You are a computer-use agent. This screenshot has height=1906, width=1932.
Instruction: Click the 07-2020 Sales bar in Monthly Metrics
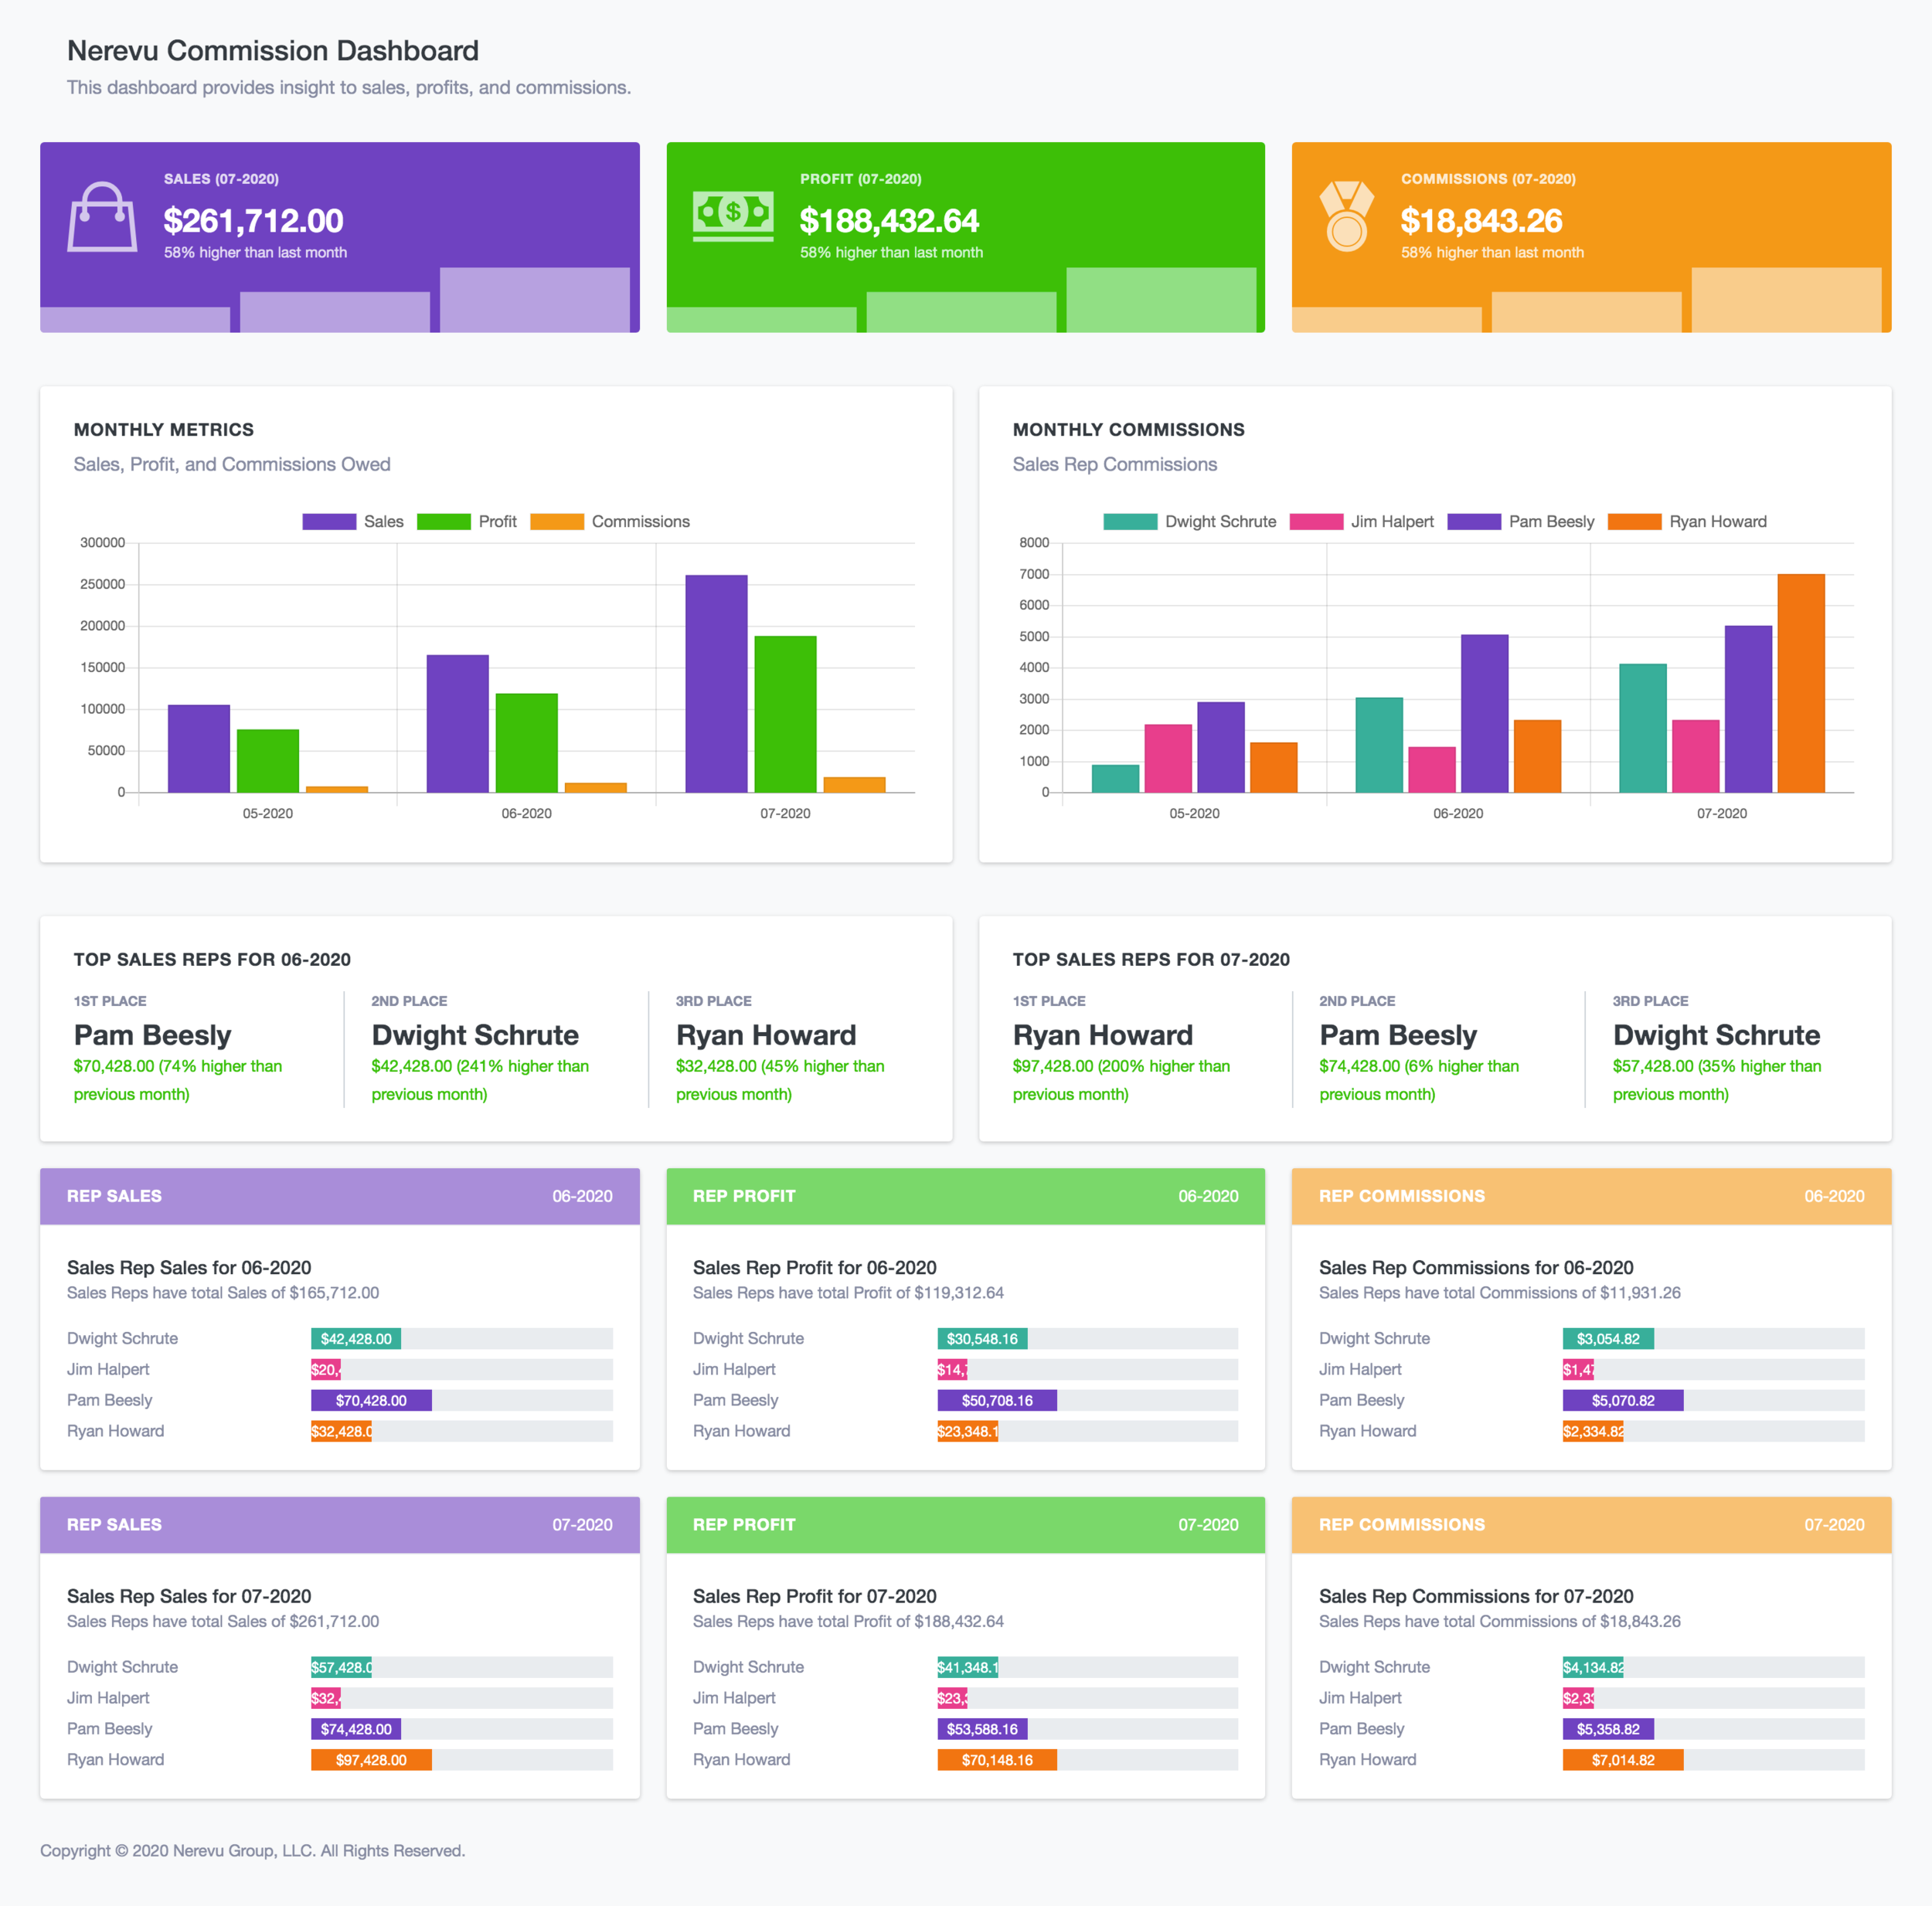pos(716,684)
